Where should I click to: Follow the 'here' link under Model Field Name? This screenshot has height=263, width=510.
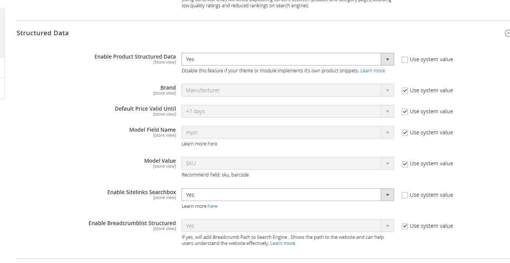pos(212,144)
